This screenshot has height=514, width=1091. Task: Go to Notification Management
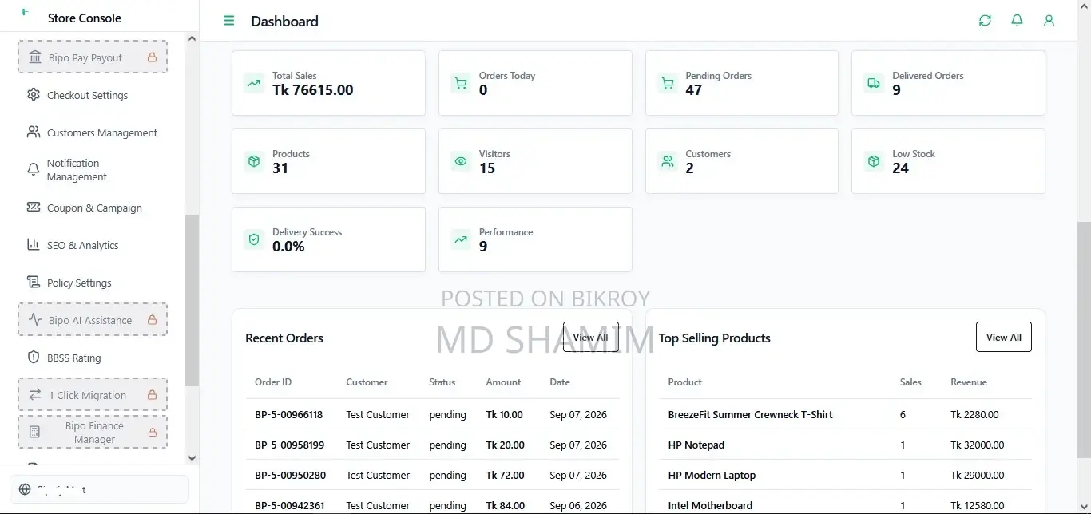(93, 170)
